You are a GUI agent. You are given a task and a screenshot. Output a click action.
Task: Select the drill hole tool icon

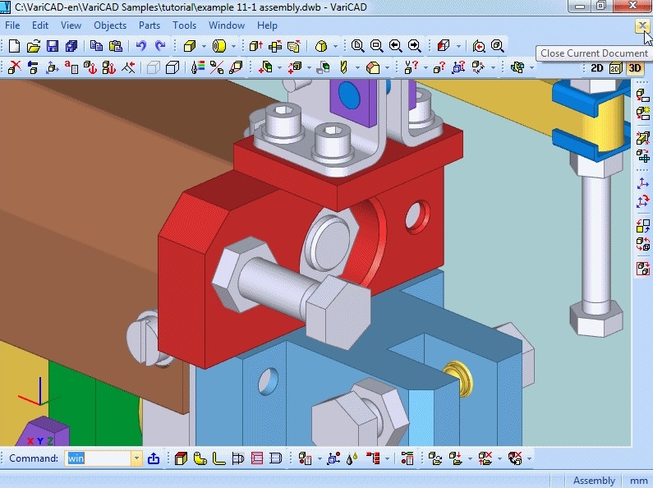tap(343, 67)
